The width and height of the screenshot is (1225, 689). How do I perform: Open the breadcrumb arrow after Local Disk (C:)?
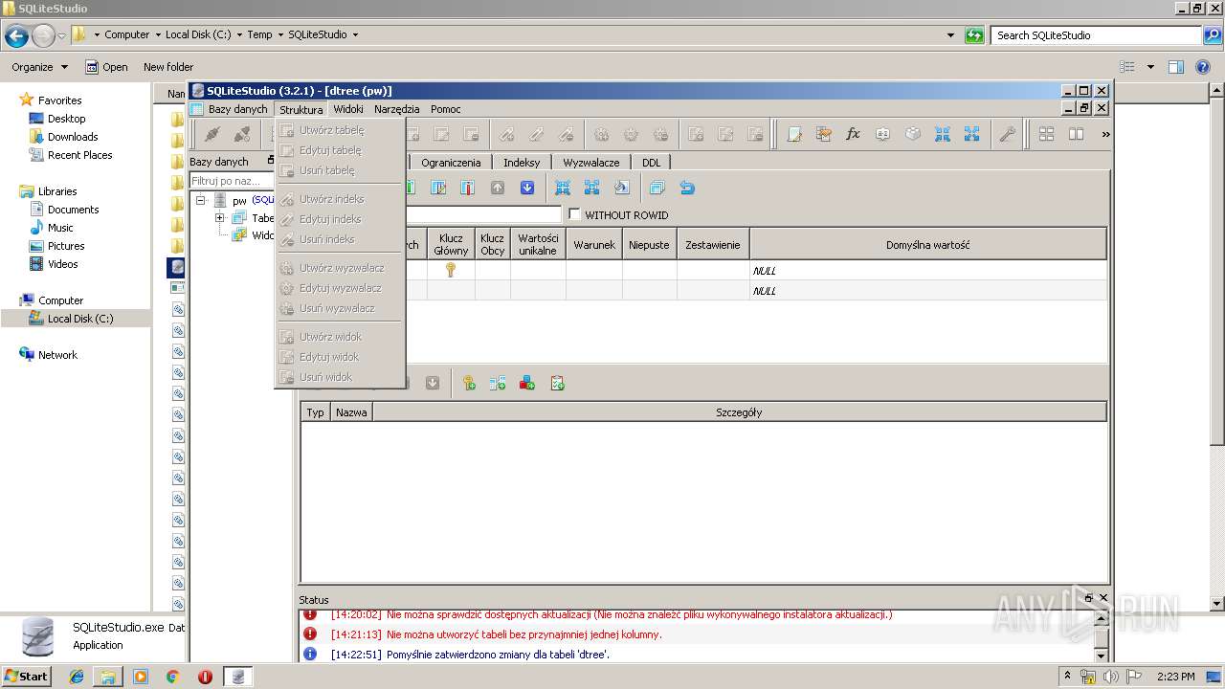239,34
